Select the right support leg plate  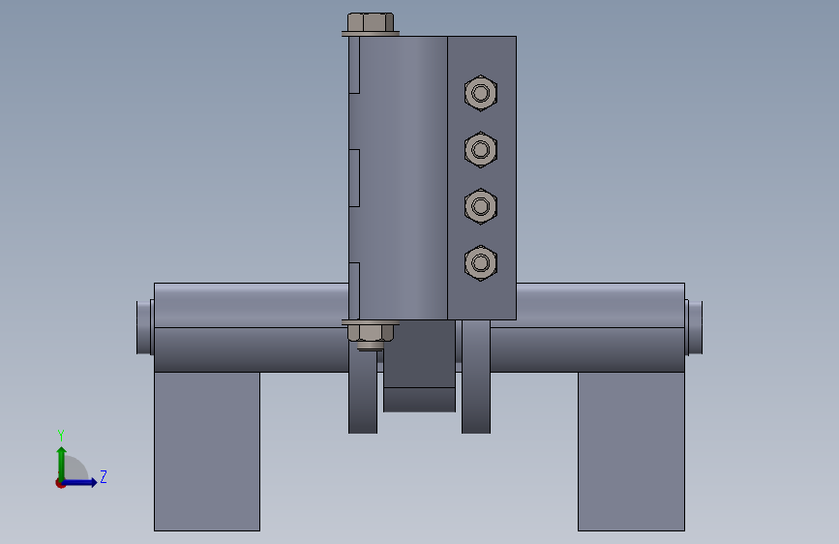(631, 451)
